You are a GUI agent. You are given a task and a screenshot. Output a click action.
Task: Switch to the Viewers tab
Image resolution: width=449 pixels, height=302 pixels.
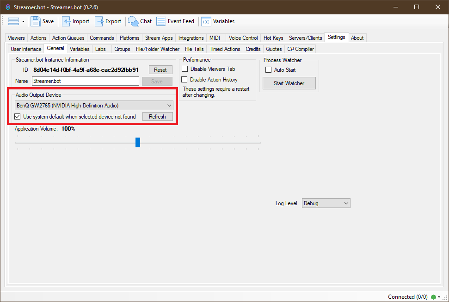click(x=16, y=38)
